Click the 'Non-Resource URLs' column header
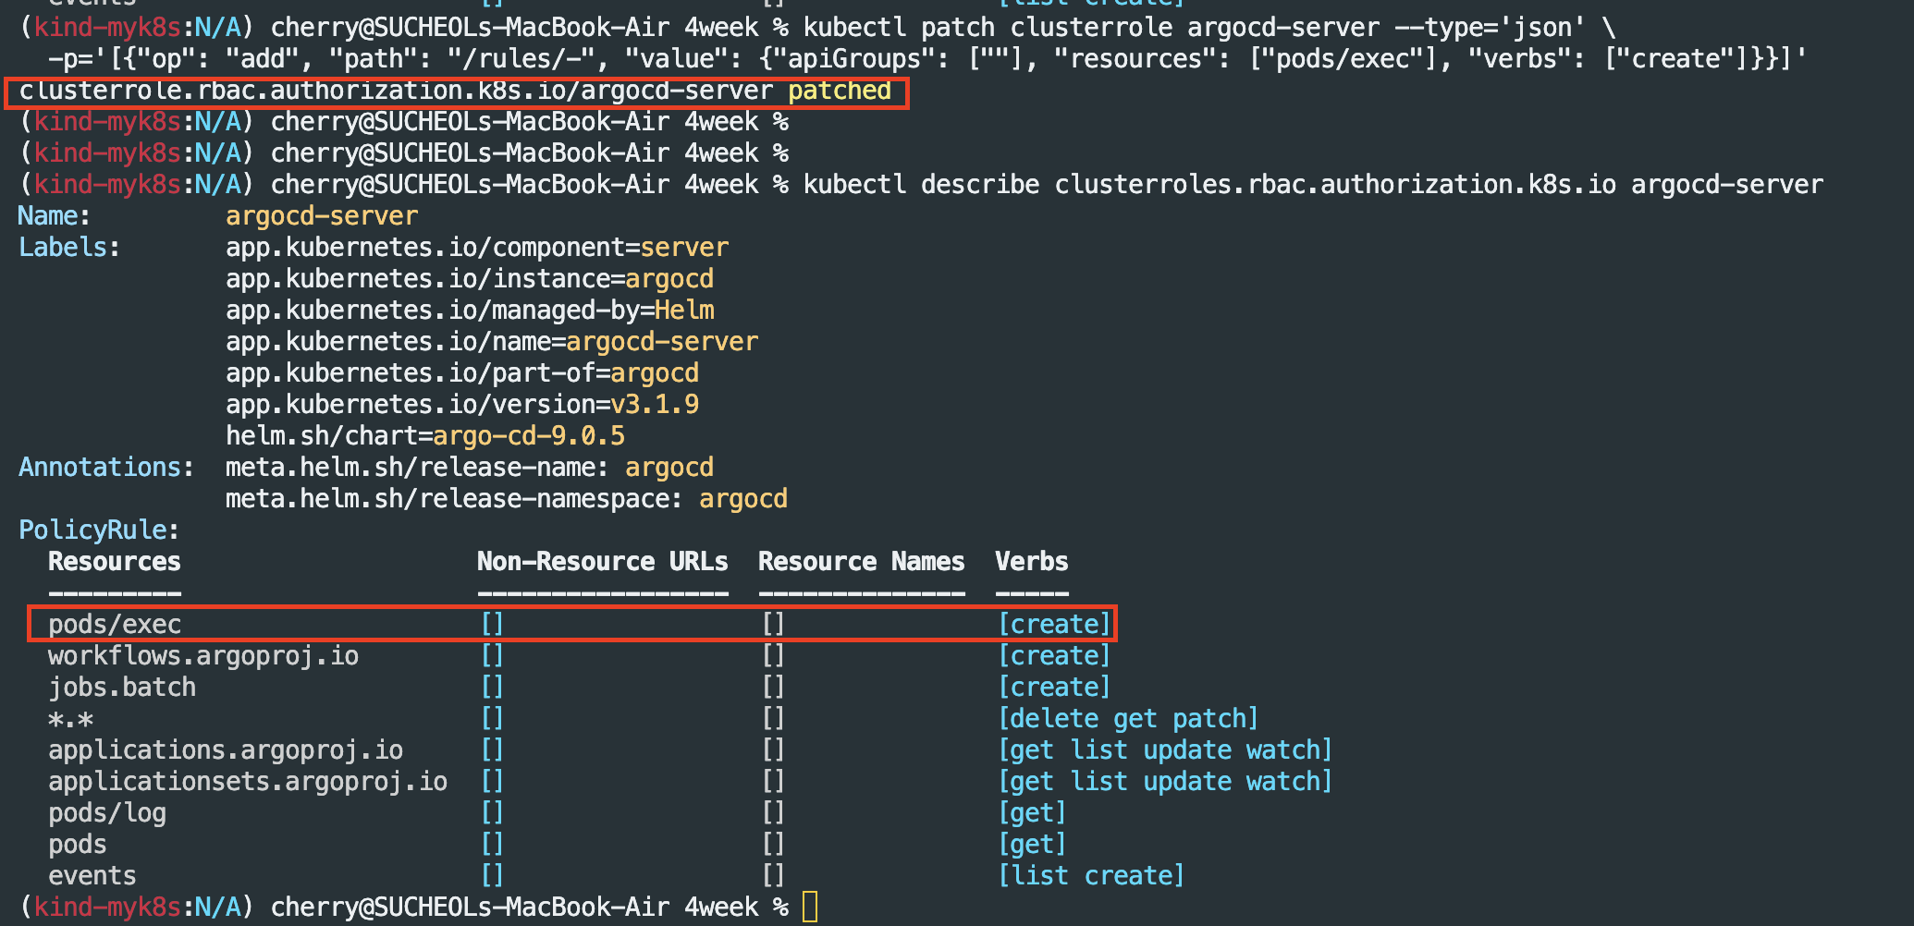The height and width of the screenshot is (926, 1914). 603,562
